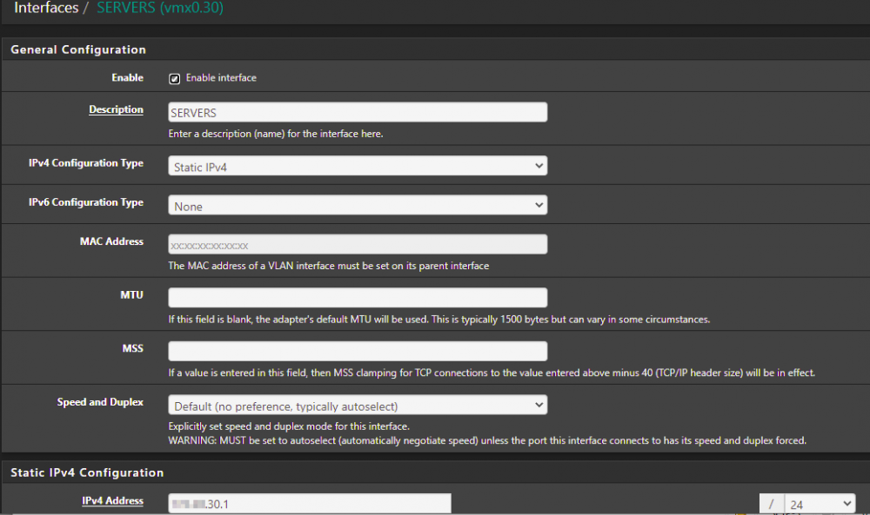Viewport: 870px width, 515px height.
Task: Click the IPv6 Configuration Type label
Action: (86, 202)
